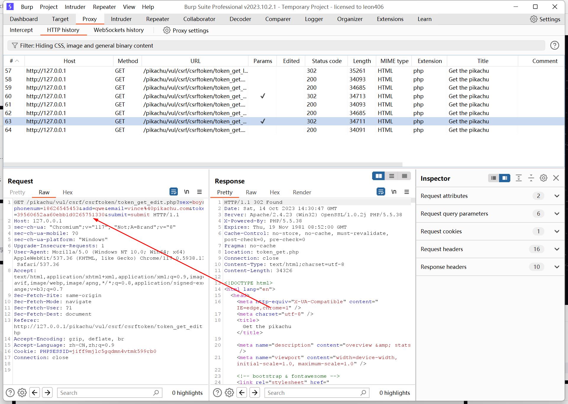The height and width of the screenshot is (404, 568).
Task: Toggle Response show non-printable \n icon
Action: point(394,192)
